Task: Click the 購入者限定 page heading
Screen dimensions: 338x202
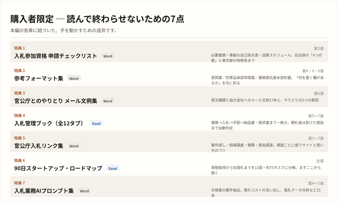Action: (97, 19)
